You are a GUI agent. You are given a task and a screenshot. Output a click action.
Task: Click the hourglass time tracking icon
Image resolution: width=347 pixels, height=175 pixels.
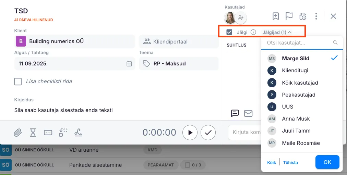(x=33, y=133)
